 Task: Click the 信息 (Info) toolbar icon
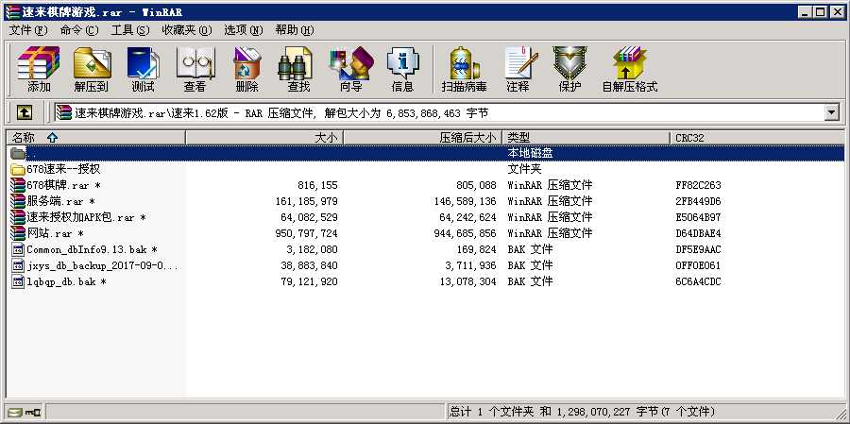402,69
